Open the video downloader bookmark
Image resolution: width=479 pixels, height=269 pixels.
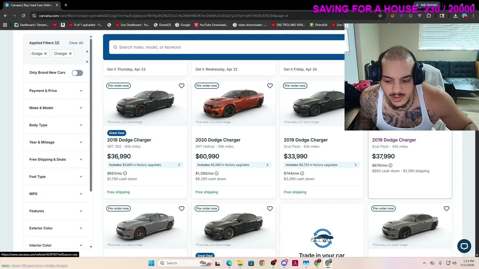point(250,25)
